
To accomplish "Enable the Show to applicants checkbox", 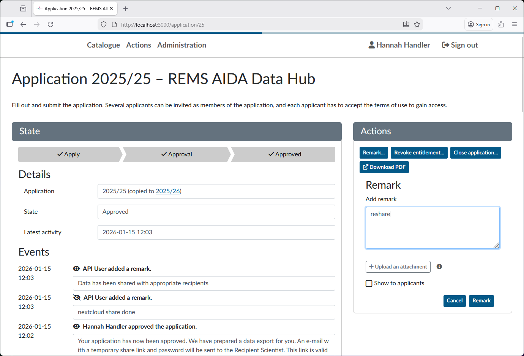I will click(369, 283).
